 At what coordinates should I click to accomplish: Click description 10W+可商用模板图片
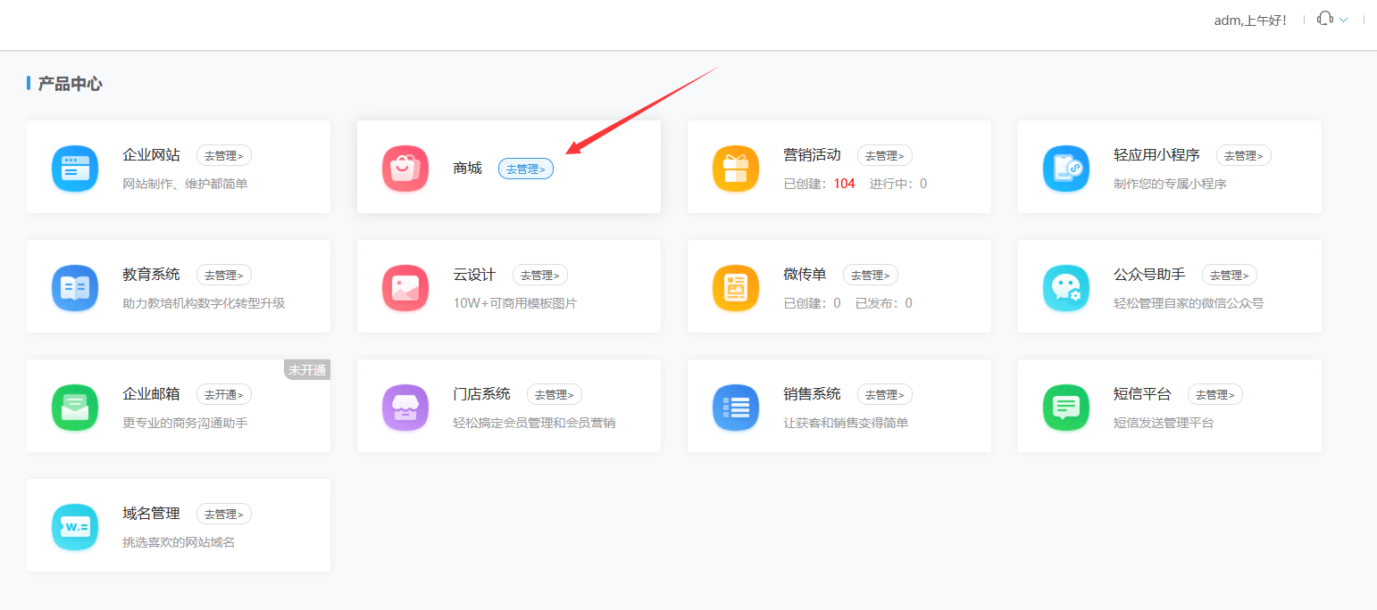click(515, 303)
